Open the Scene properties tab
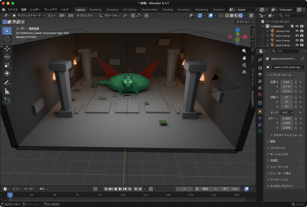 [260, 88]
